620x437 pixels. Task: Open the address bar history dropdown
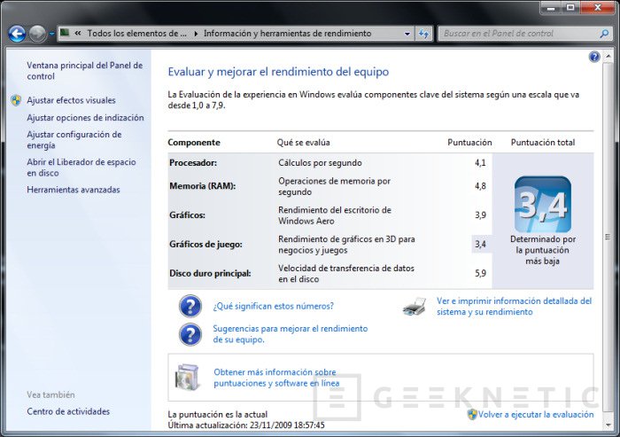point(407,34)
